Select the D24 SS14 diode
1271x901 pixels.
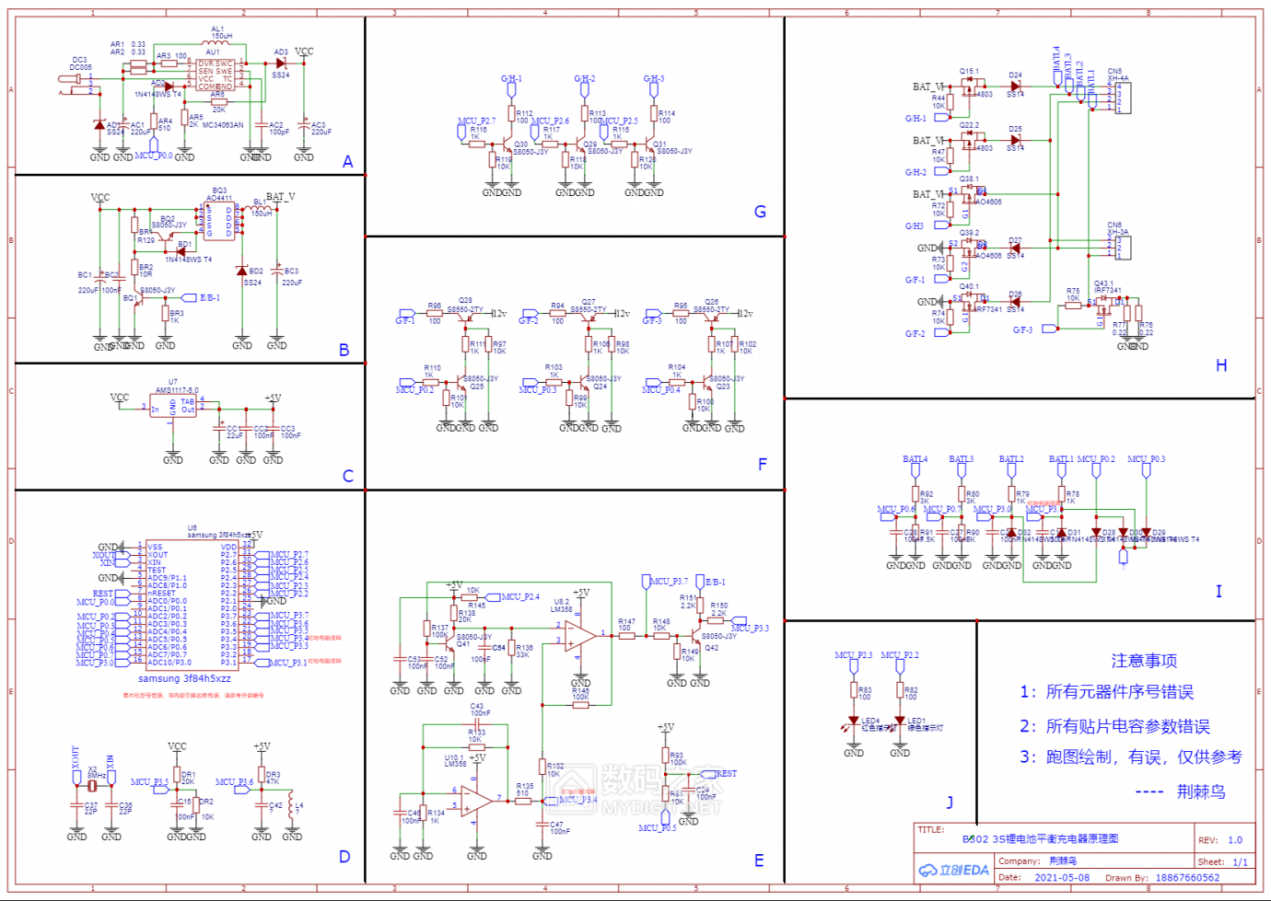[1015, 87]
